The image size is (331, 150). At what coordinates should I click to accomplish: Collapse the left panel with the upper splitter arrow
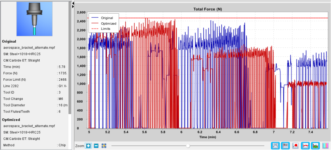73,4
